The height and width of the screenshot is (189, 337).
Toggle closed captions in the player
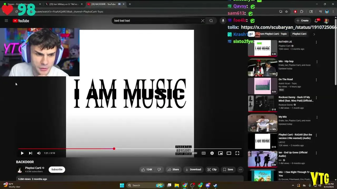204,153
